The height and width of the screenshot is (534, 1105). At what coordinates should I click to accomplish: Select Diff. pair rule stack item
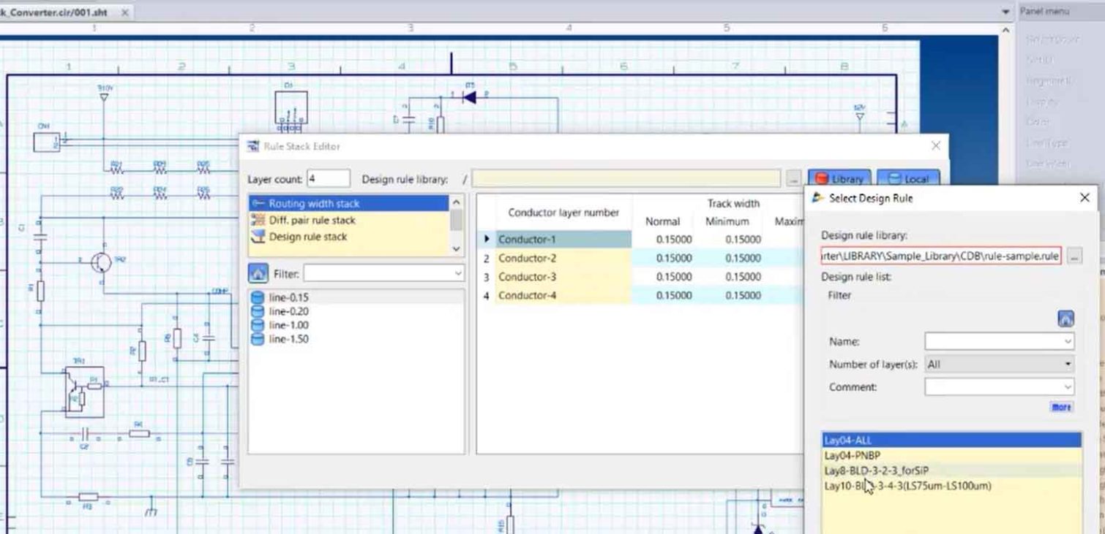click(312, 220)
